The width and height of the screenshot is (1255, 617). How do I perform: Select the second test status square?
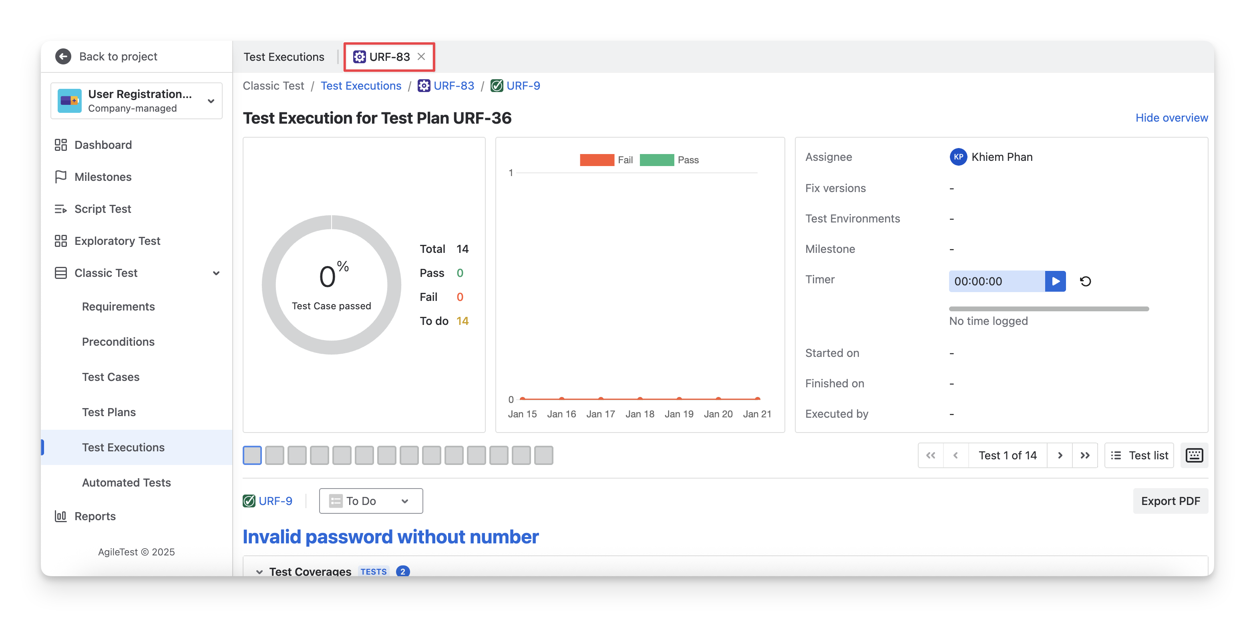274,455
